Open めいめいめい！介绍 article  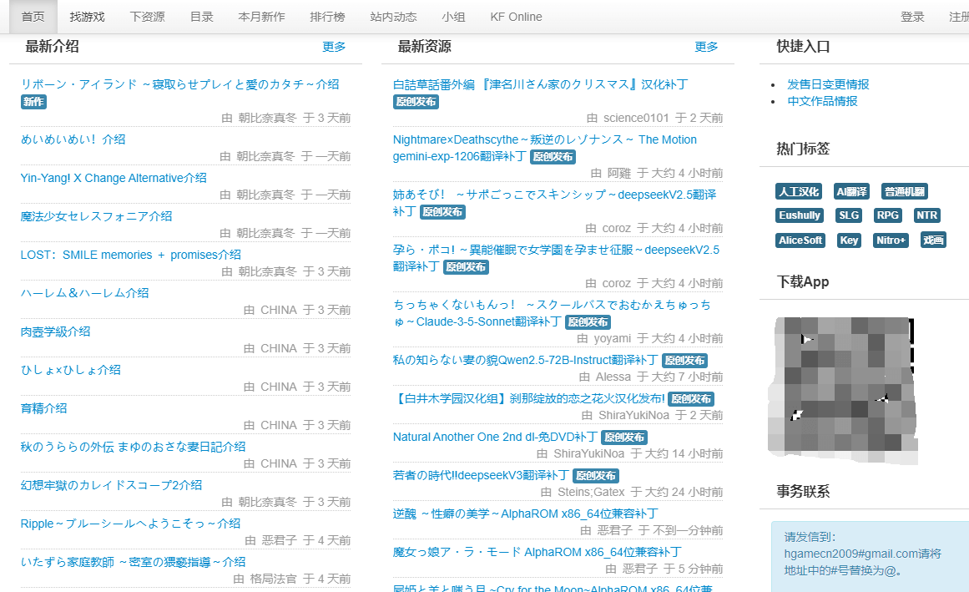pyautogui.click(x=73, y=139)
